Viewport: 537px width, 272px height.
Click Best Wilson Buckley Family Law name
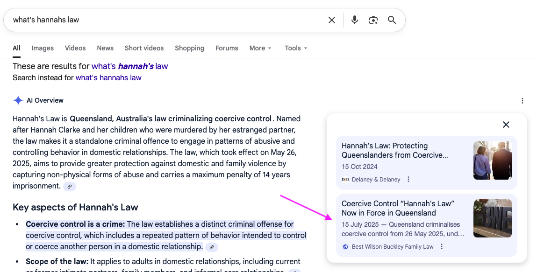(393, 247)
